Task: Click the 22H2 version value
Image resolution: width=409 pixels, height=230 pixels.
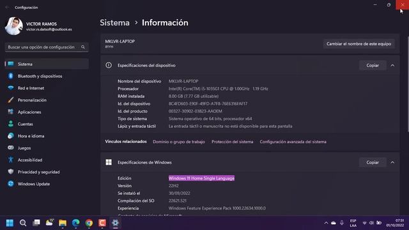Action: (x=173, y=186)
